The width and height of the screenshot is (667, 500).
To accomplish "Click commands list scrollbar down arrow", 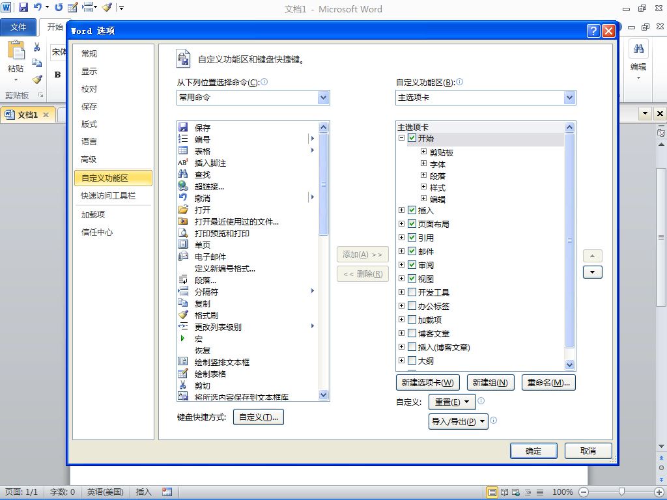I will (323, 395).
